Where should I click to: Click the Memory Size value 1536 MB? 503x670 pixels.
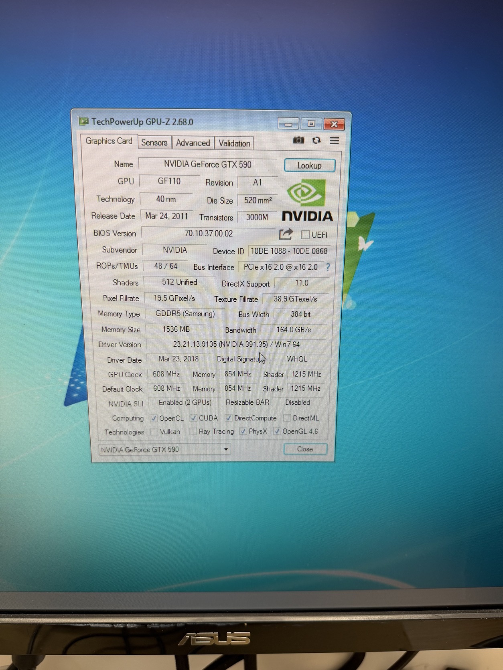[x=176, y=329]
